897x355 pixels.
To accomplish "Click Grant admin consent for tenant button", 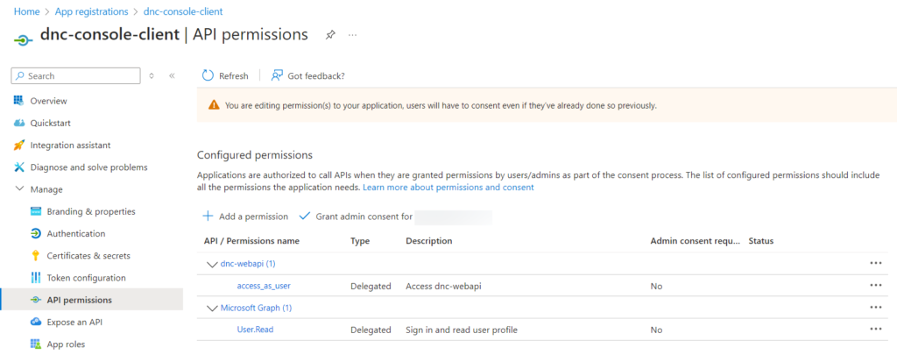I will (x=396, y=217).
